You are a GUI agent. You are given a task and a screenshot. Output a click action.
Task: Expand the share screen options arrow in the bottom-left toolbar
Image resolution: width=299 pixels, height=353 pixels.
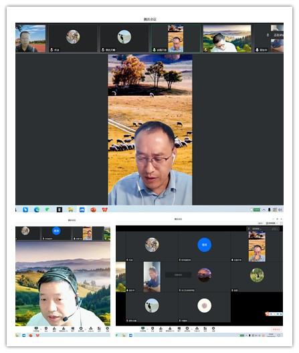point(41,330)
